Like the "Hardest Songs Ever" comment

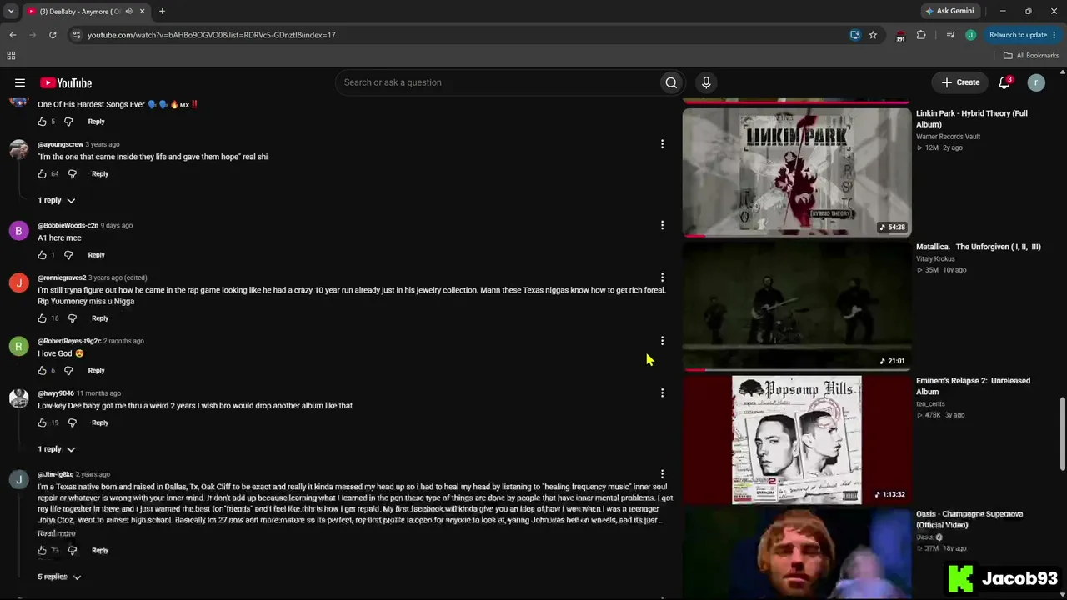pyautogui.click(x=42, y=122)
